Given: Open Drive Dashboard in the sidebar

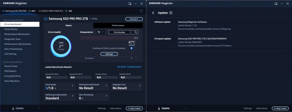Looking at the screenshot, I should pos(20,24).
